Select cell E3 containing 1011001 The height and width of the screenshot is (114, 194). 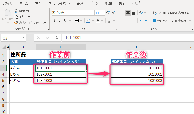[137, 68]
